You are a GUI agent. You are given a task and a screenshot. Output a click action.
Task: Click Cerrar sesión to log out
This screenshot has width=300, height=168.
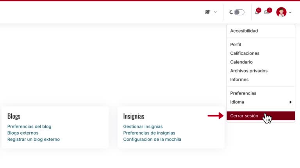(x=244, y=116)
